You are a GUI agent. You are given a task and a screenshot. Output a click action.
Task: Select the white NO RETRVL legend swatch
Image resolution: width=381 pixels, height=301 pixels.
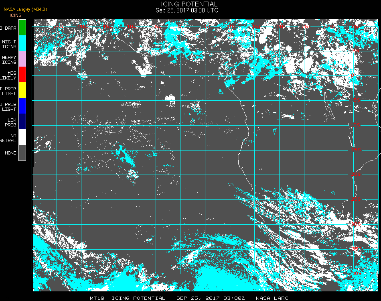coord(22,137)
